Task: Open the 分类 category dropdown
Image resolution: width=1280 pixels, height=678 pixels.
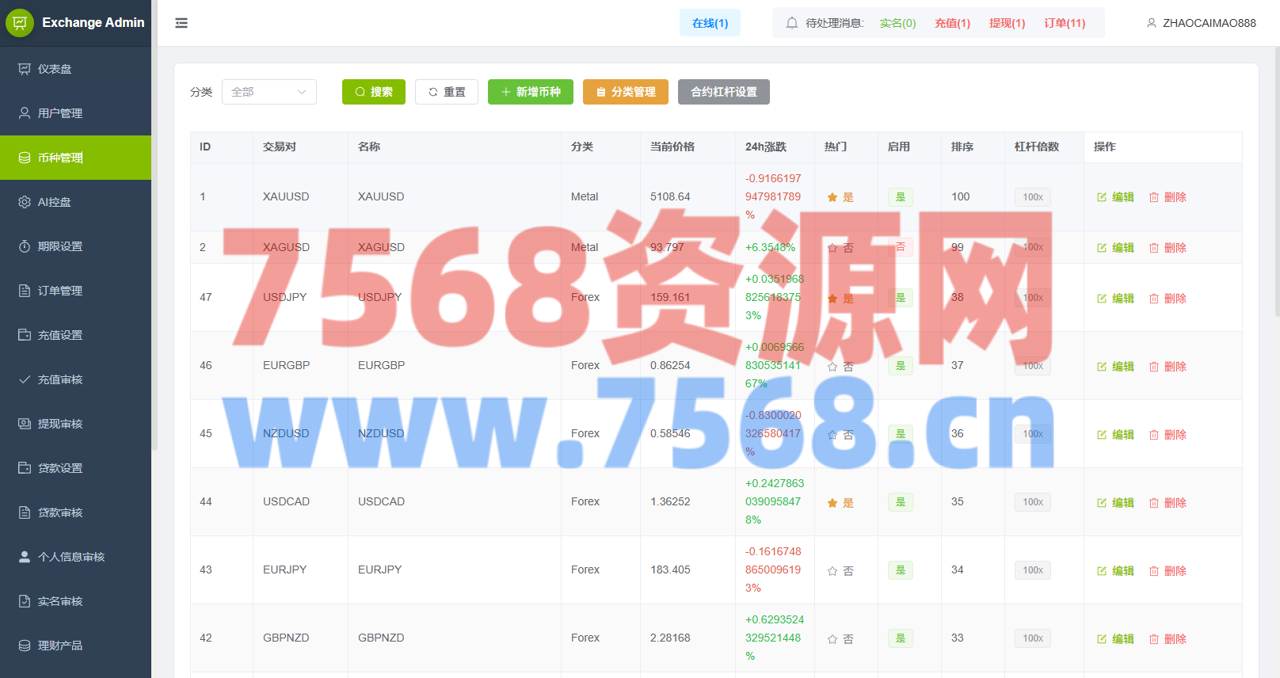Action: (x=269, y=92)
